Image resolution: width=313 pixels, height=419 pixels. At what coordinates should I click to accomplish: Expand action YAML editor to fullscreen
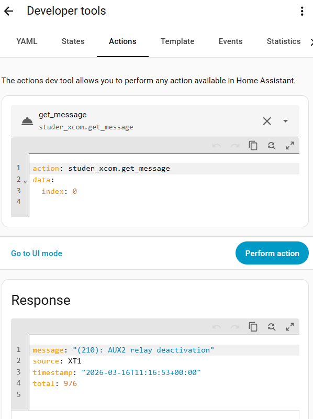[290, 146]
